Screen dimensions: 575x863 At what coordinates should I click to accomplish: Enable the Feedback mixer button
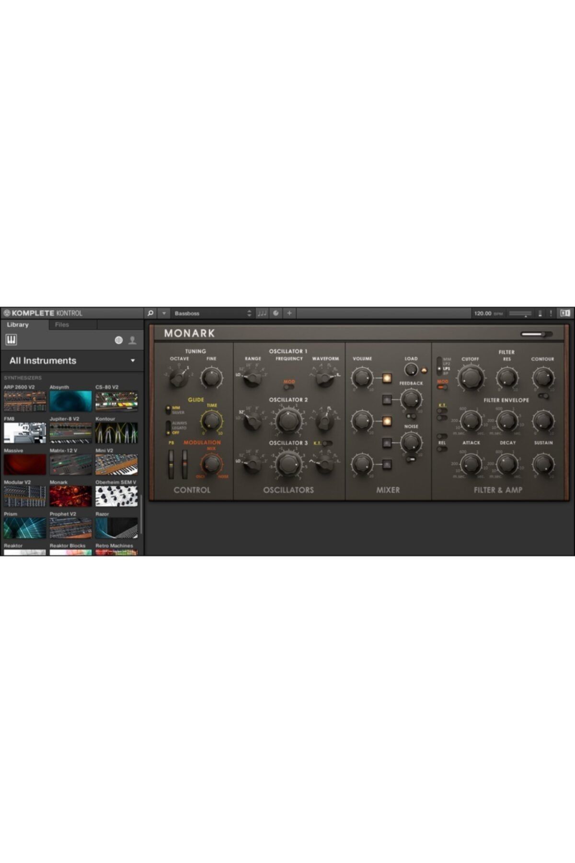pos(387,399)
